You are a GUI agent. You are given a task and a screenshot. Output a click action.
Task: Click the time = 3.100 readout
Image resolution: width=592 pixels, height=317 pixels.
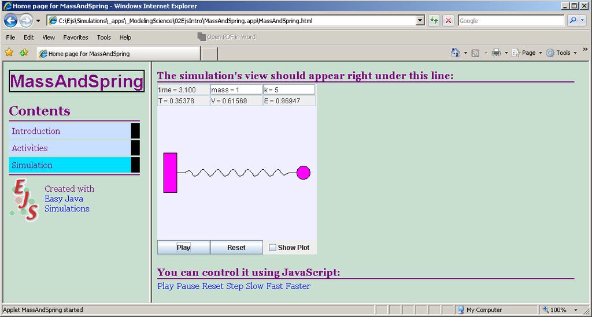coord(183,89)
